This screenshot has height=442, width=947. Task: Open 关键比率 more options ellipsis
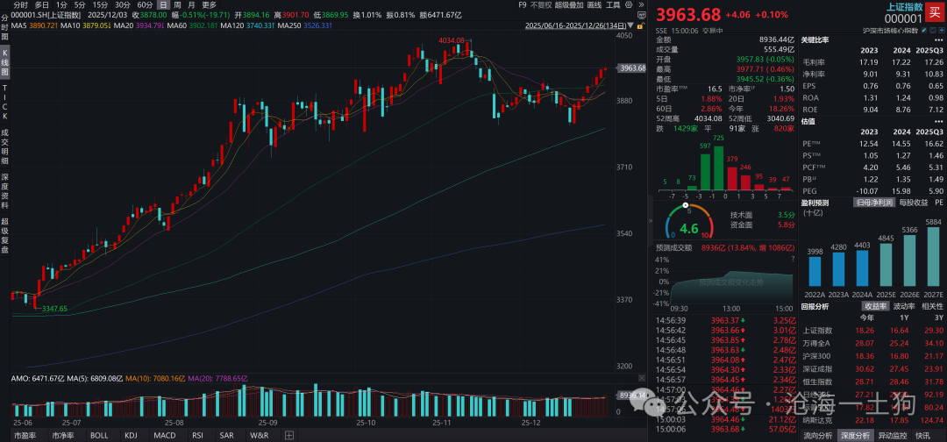(x=940, y=40)
